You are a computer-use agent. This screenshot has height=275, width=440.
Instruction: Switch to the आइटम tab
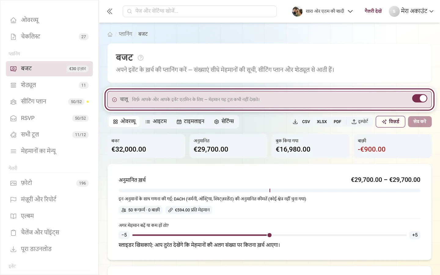156,122
